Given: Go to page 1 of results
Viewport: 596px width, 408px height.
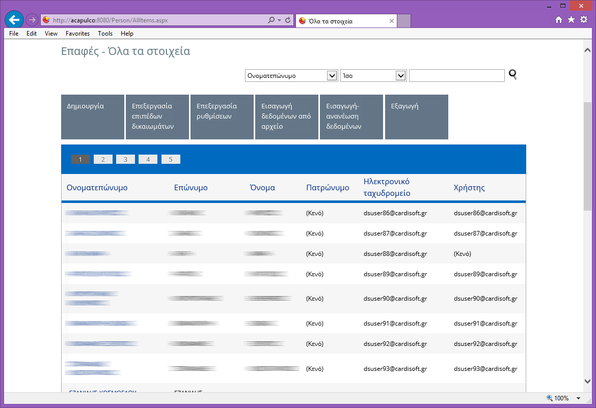Looking at the screenshot, I should click(80, 159).
